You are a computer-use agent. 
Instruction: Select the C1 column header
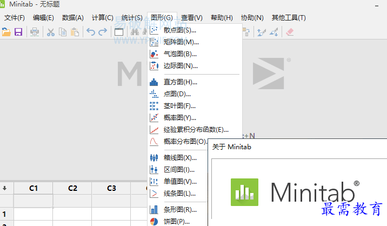[34, 188]
